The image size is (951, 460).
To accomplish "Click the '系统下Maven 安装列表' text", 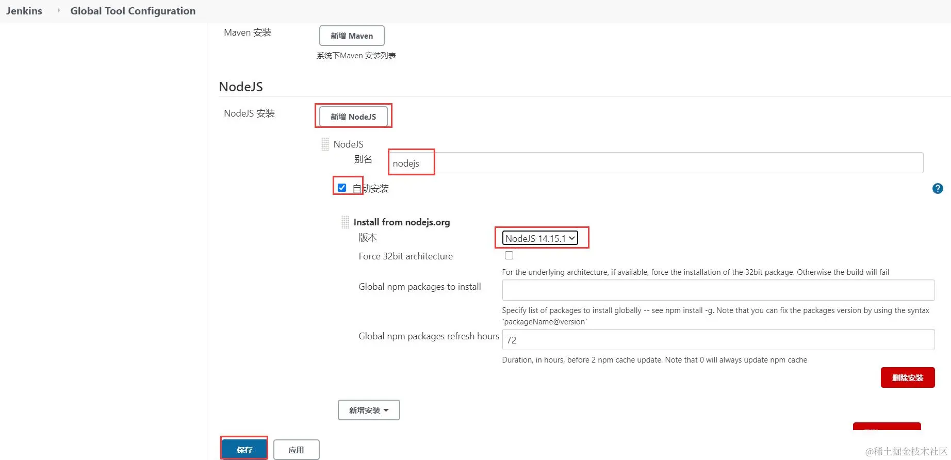I will [356, 56].
